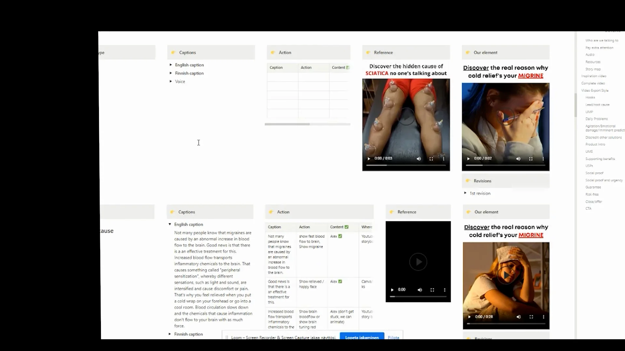Expand Finnish caption toggle above the Voice item

click(171, 73)
